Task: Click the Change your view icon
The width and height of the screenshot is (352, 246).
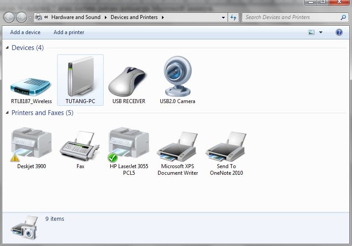Action: pos(311,32)
